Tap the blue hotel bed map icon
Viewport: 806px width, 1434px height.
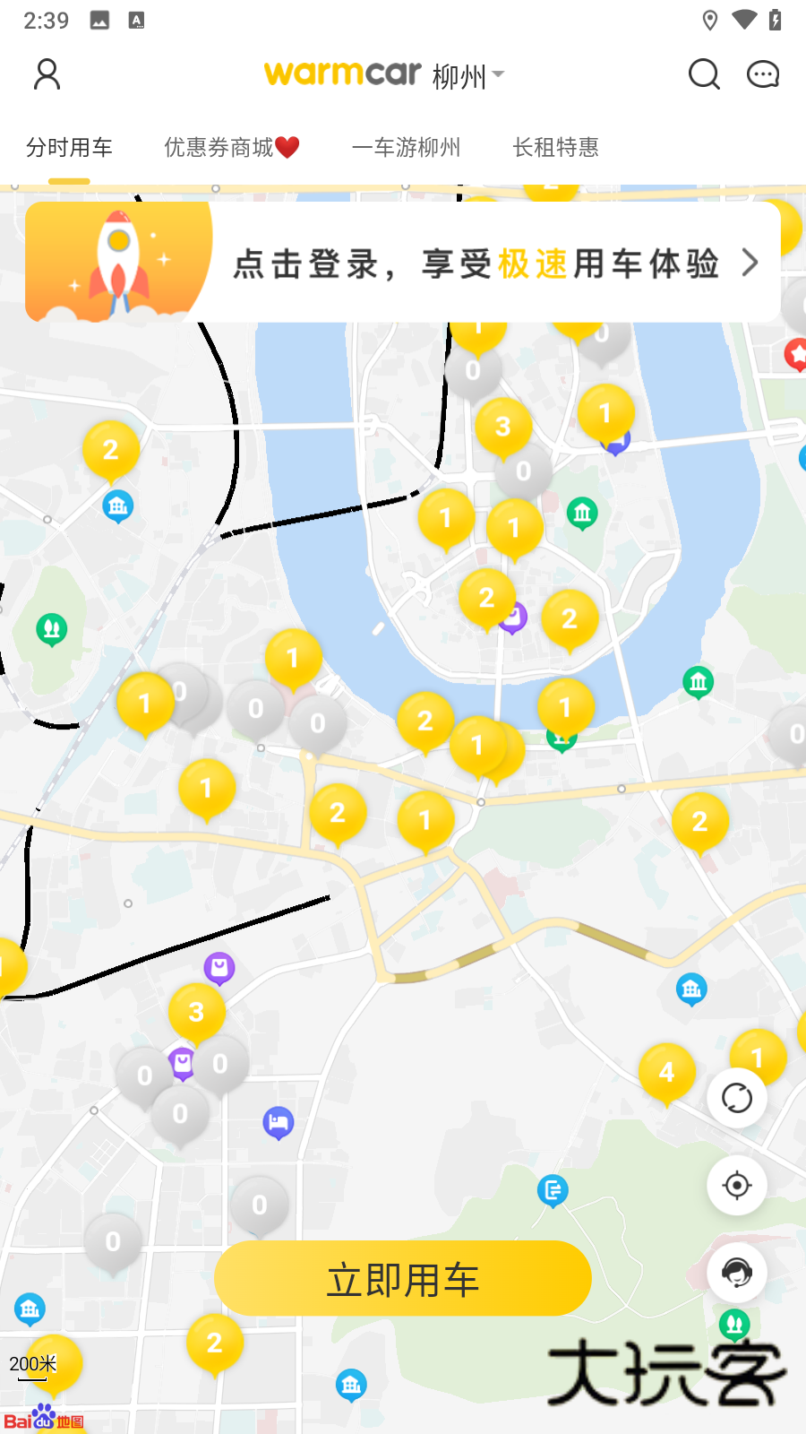[x=279, y=1123]
